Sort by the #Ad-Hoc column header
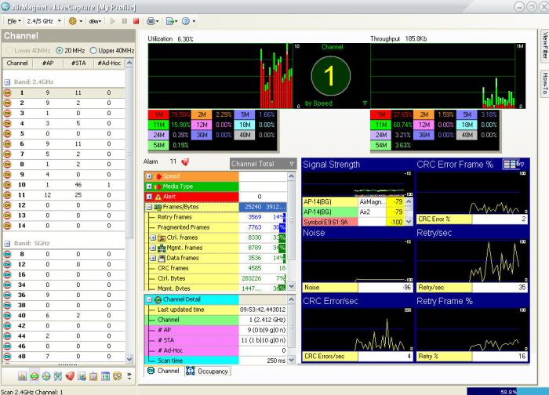This screenshot has height=395, width=549. pyautogui.click(x=109, y=63)
